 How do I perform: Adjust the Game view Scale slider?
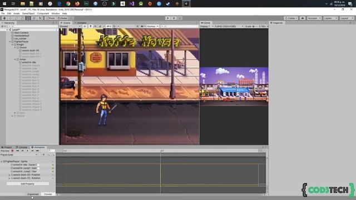[x=255, y=27]
